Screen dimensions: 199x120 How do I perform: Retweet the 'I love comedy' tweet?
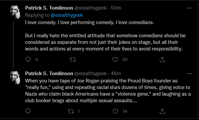(x=73, y=59)
